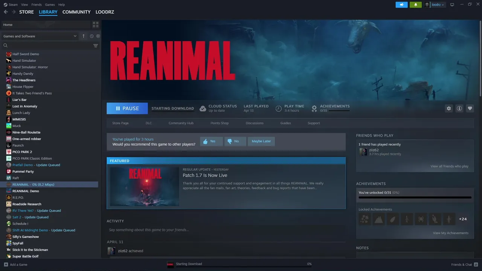This screenshot has height=271, width=482.
Task: Open the library advanced filter icon
Action: [x=96, y=46]
